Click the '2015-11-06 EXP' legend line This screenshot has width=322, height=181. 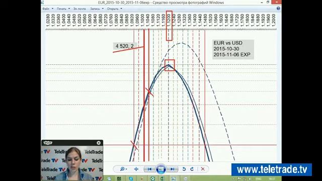[x=232, y=55]
